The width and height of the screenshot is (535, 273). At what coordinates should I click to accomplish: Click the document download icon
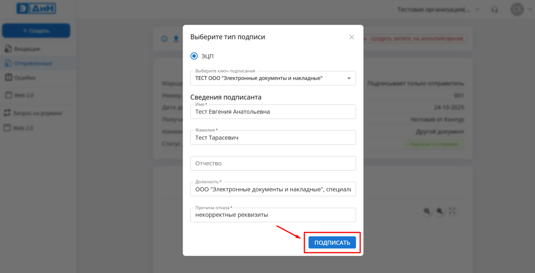(x=176, y=39)
